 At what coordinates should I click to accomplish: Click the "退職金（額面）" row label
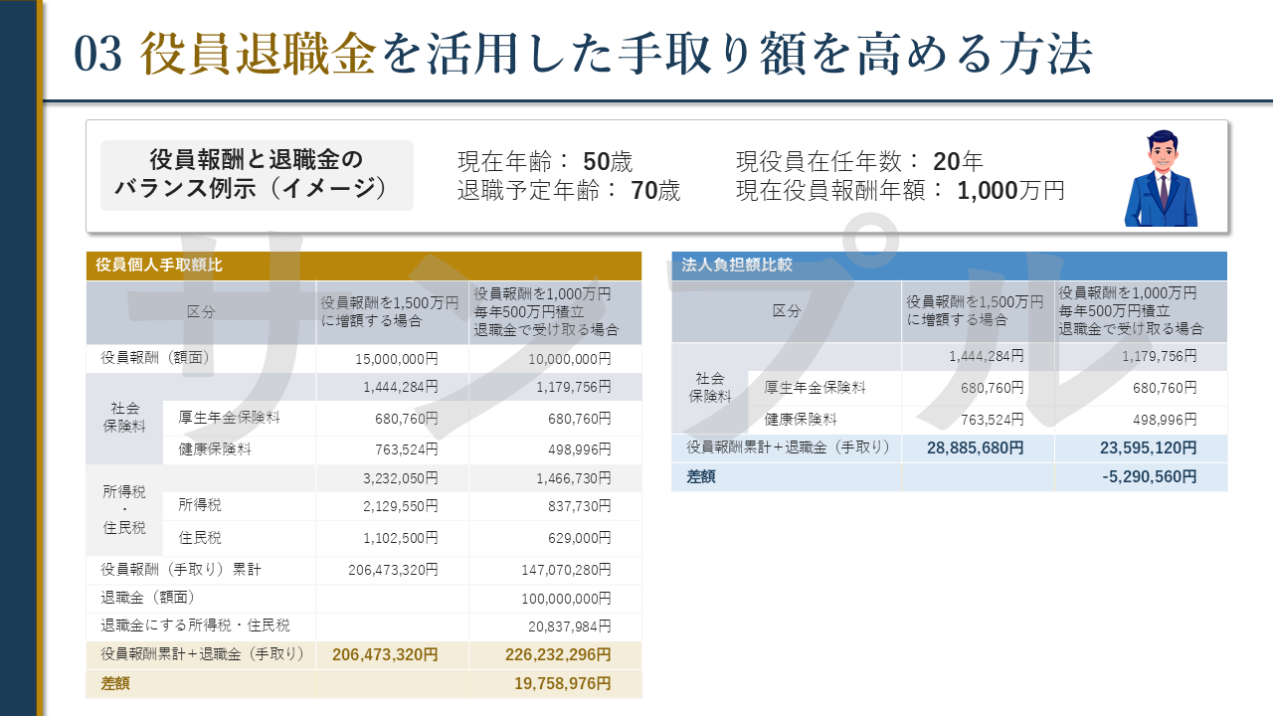pos(147,599)
